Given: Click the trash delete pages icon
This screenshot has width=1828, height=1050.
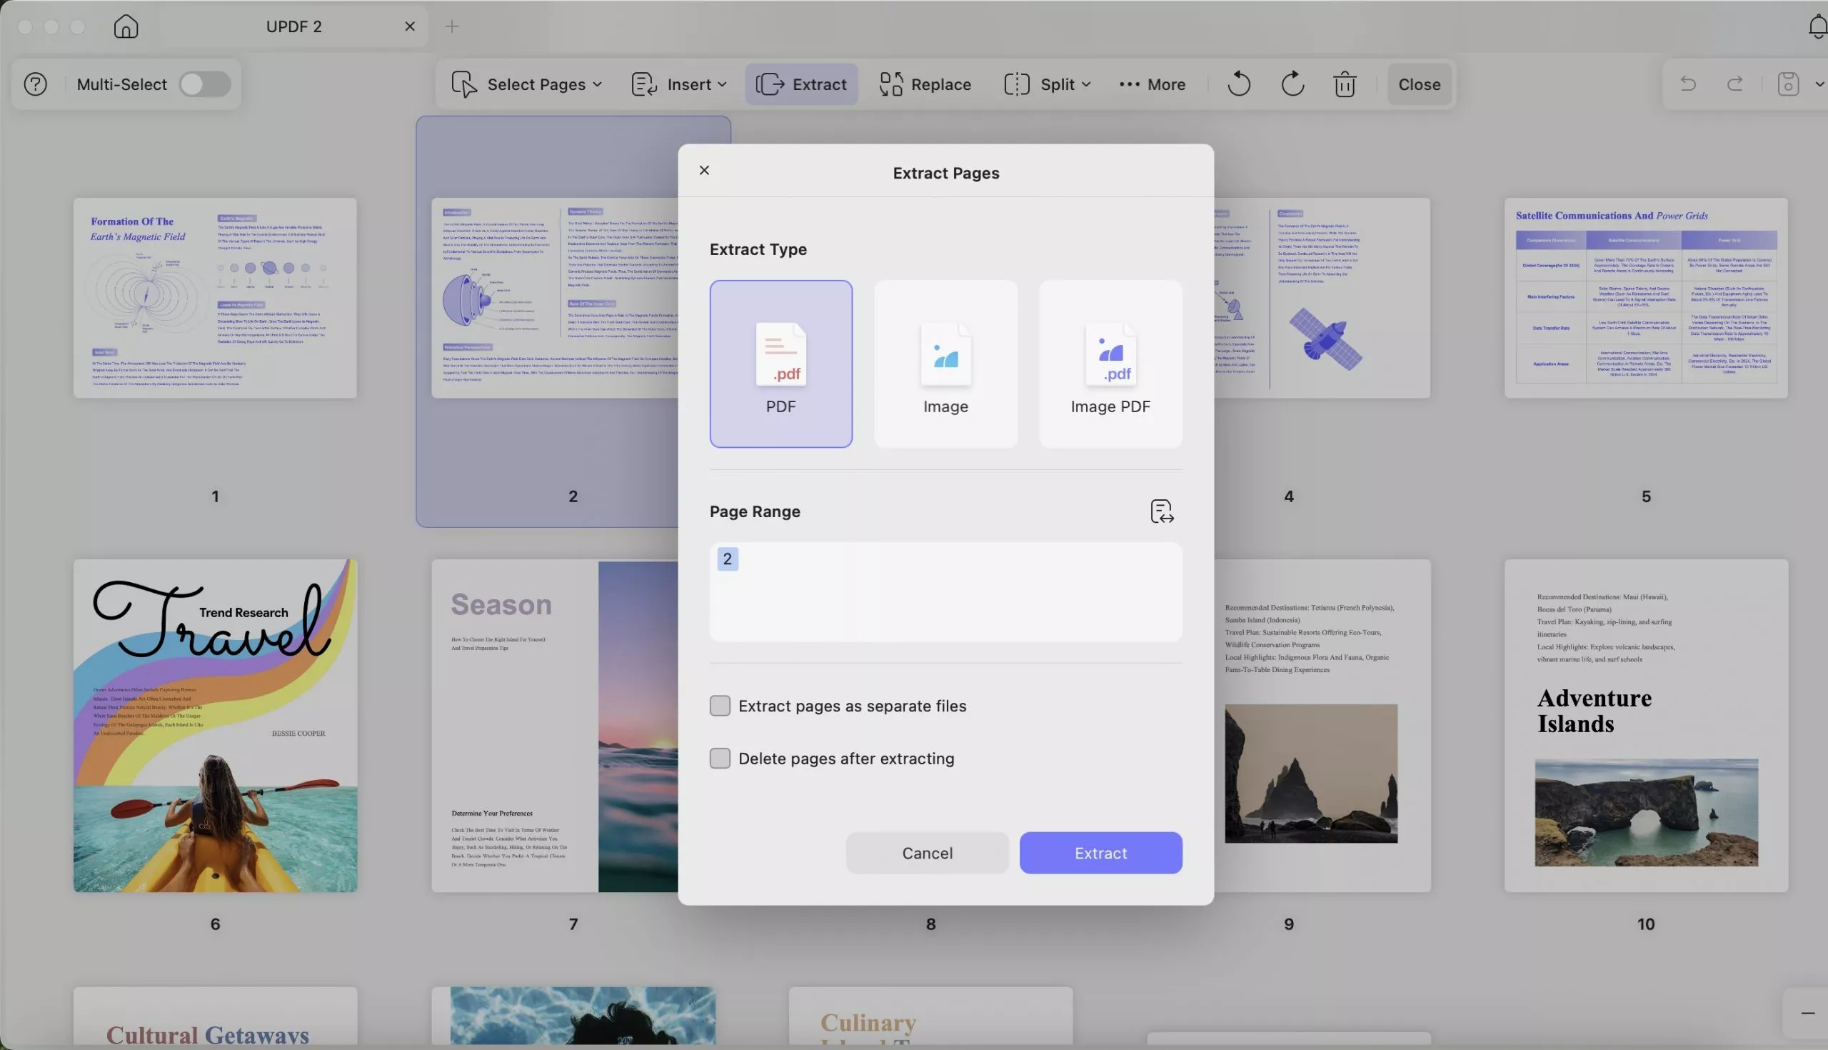Looking at the screenshot, I should 1345,84.
